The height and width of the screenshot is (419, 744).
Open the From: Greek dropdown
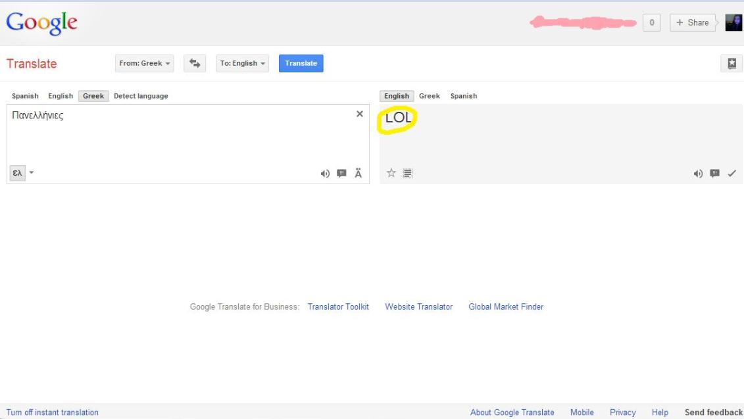pos(144,63)
